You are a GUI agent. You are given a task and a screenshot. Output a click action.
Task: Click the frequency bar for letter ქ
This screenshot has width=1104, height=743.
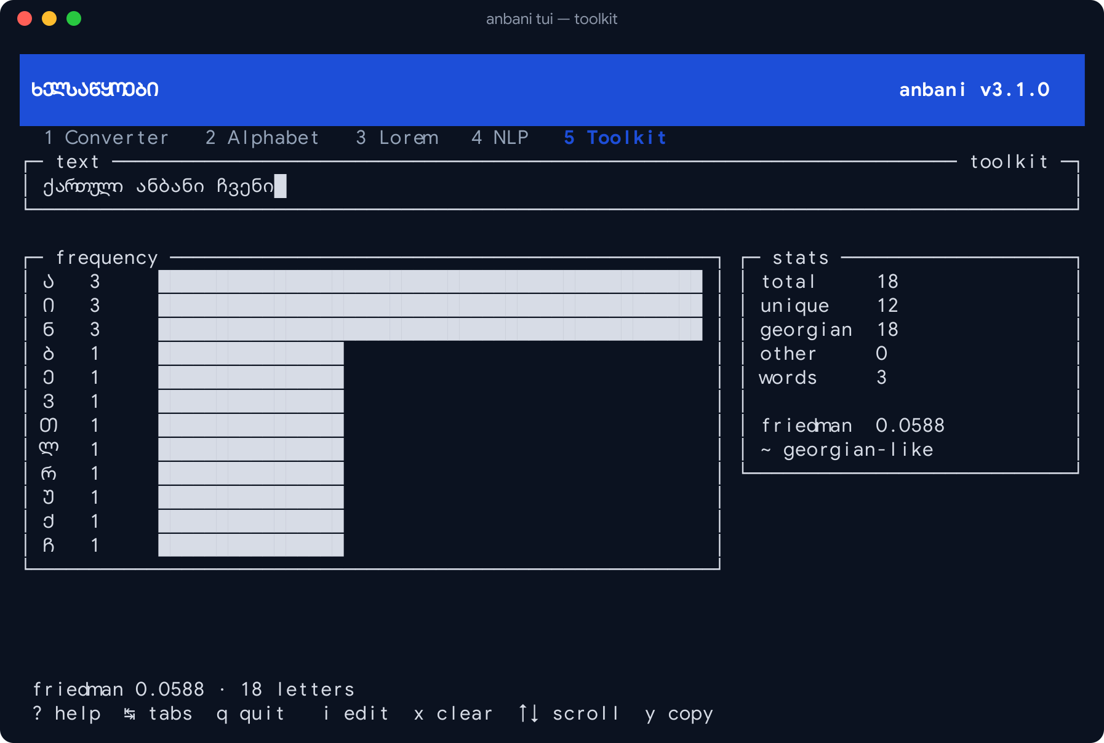[251, 522]
